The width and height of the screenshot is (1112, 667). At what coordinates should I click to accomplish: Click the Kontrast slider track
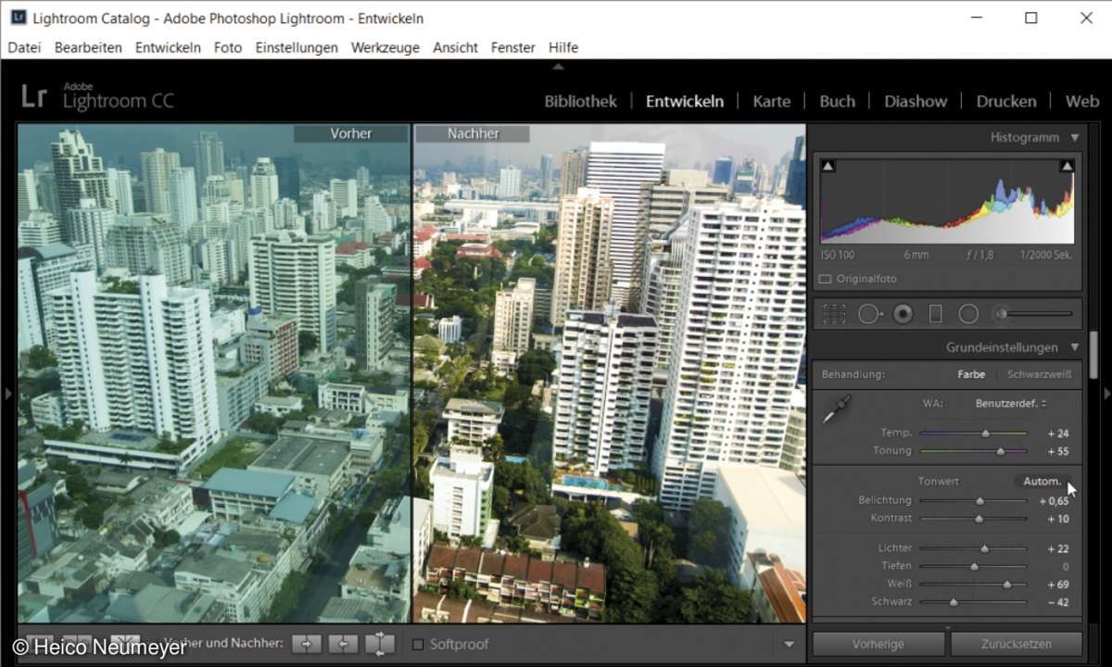(x=973, y=519)
